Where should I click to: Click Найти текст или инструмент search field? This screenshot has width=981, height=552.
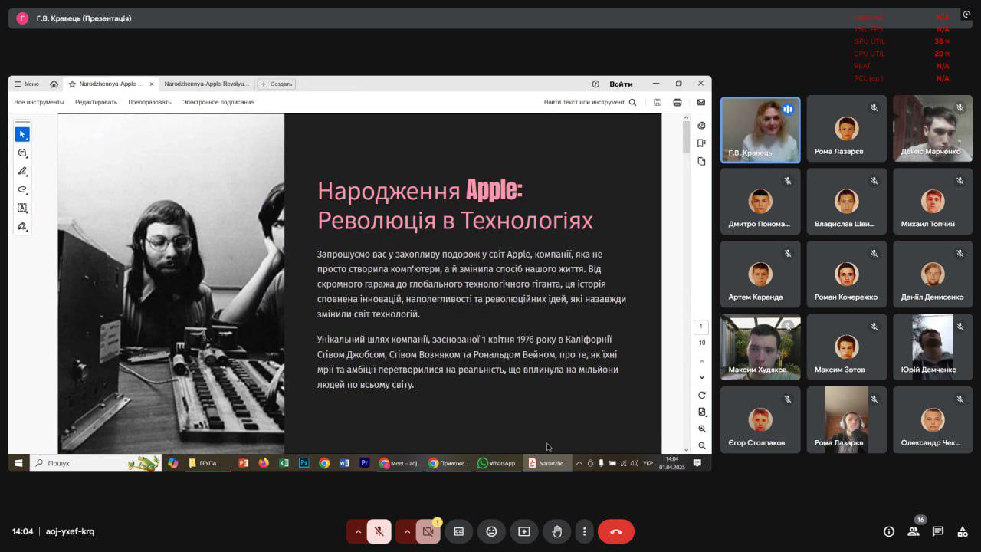pyautogui.click(x=584, y=102)
